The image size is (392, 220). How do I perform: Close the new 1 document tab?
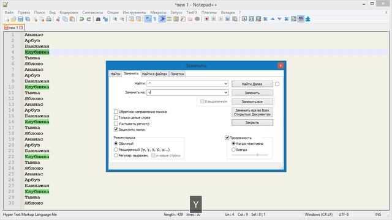coord(21,28)
